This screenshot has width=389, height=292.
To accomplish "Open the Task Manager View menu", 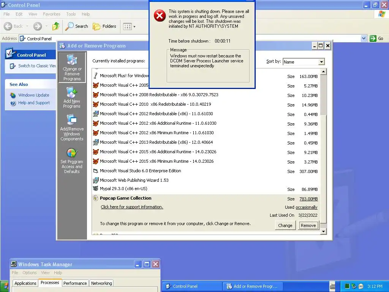I will click(45, 273).
